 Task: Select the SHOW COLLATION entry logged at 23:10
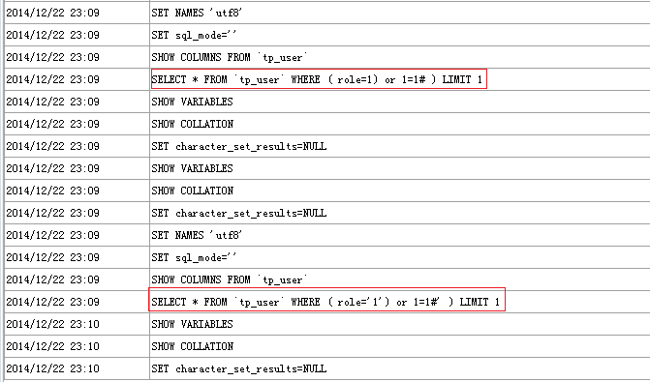pos(192,346)
